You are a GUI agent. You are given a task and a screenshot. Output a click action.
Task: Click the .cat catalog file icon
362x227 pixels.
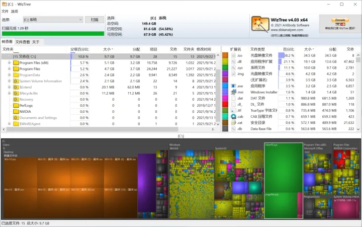click(233, 123)
